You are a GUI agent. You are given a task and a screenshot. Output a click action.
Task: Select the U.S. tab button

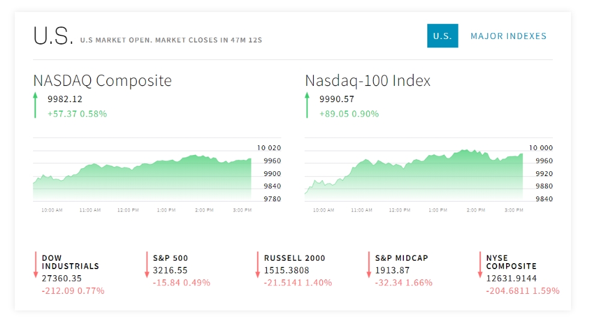(442, 36)
